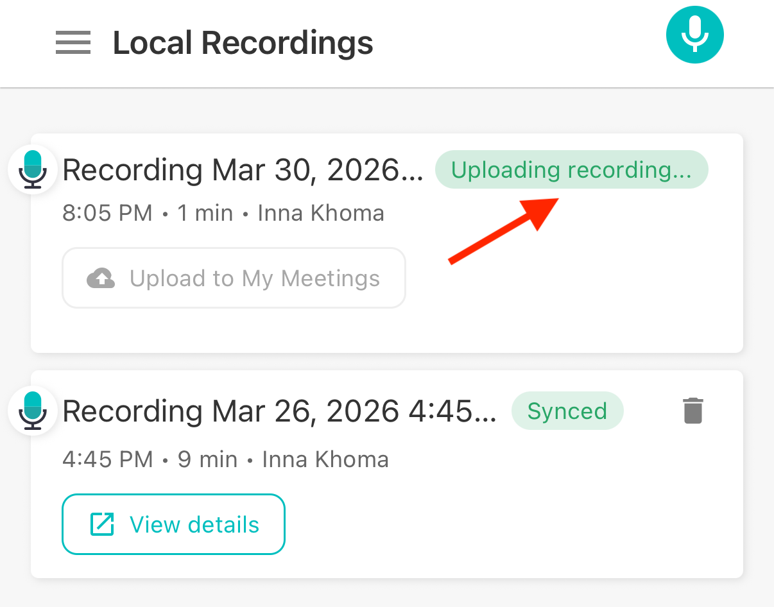Click the microphone icon beside the Mar 26 recording

tap(33, 411)
